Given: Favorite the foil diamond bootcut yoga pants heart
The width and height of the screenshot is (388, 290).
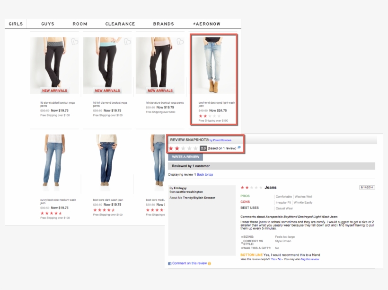Looking at the screenshot, I should 127,41.
